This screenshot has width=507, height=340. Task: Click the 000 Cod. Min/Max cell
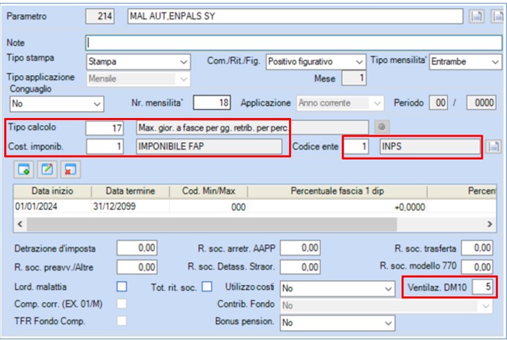(208, 207)
